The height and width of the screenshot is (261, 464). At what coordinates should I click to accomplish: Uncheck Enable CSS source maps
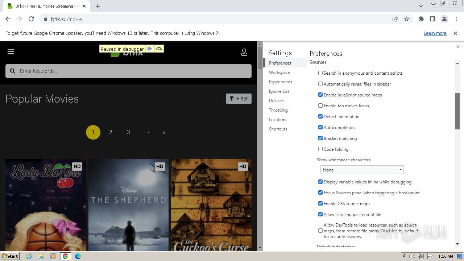click(x=320, y=203)
